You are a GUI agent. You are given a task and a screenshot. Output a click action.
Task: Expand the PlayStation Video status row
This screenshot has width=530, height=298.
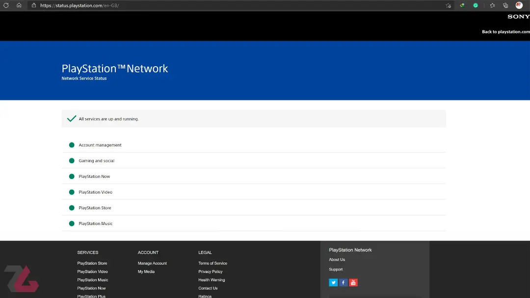click(x=254, y=192)
